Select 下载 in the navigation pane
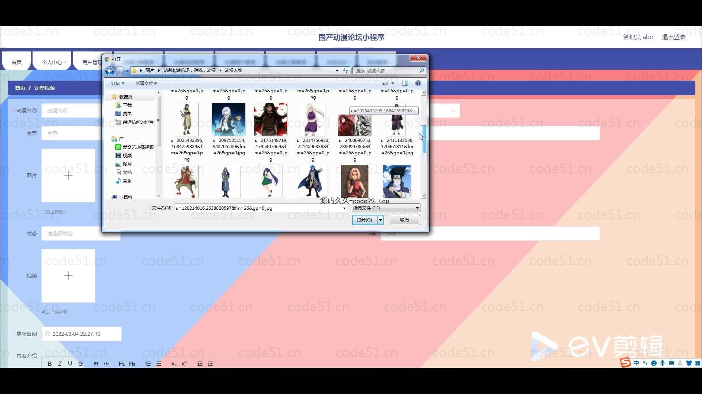The image size is (702, 394). 127,105
